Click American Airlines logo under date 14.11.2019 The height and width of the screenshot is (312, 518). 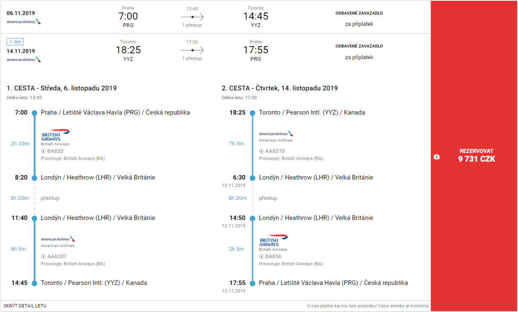pos(24,59)
